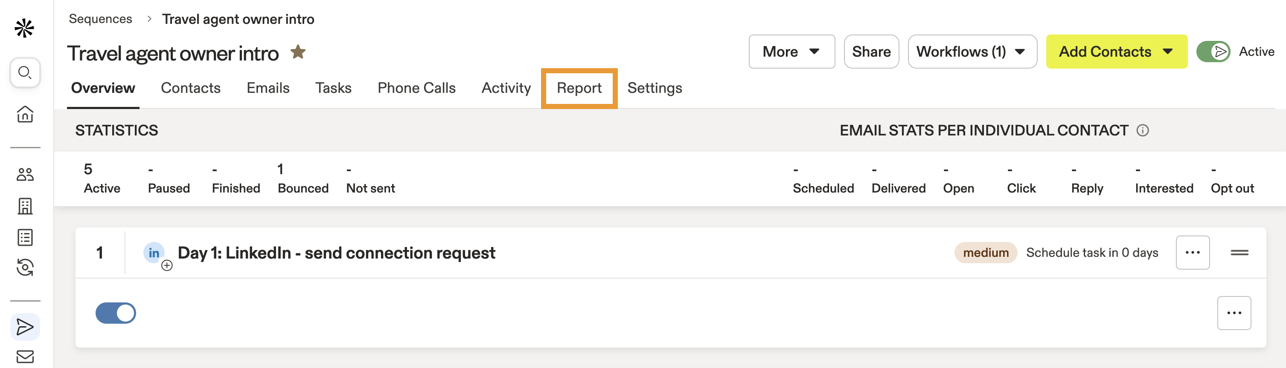Toggle the blue step enable switch
1286x368 pixels.
tap(116, 313)
